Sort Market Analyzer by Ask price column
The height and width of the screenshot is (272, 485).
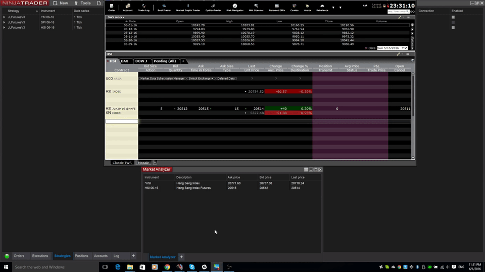coord(233,177)
